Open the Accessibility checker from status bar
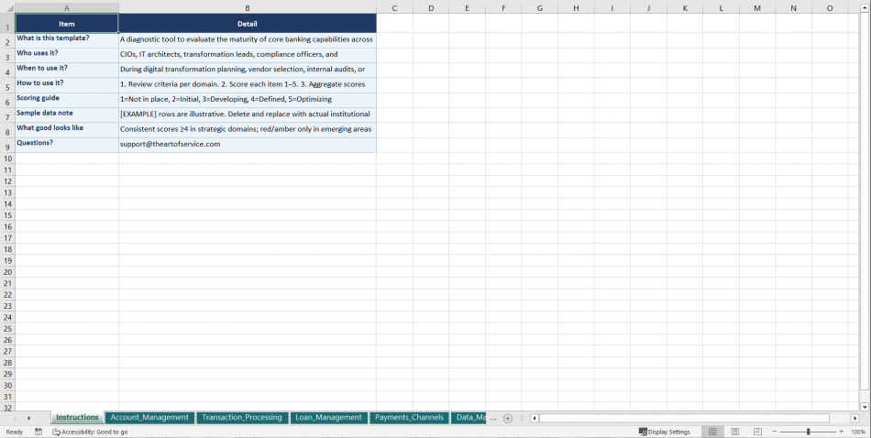The height and width of the screenshot is (438, 871). point(90,432)
